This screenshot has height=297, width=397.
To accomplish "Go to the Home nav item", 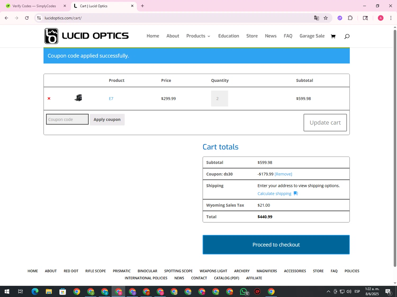I will pyautogui.click(x=153, y=36).
